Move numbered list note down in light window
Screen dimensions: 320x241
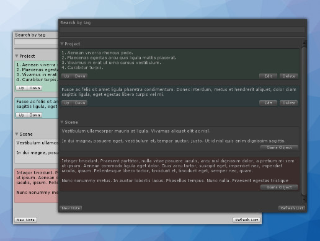point(35,88)
